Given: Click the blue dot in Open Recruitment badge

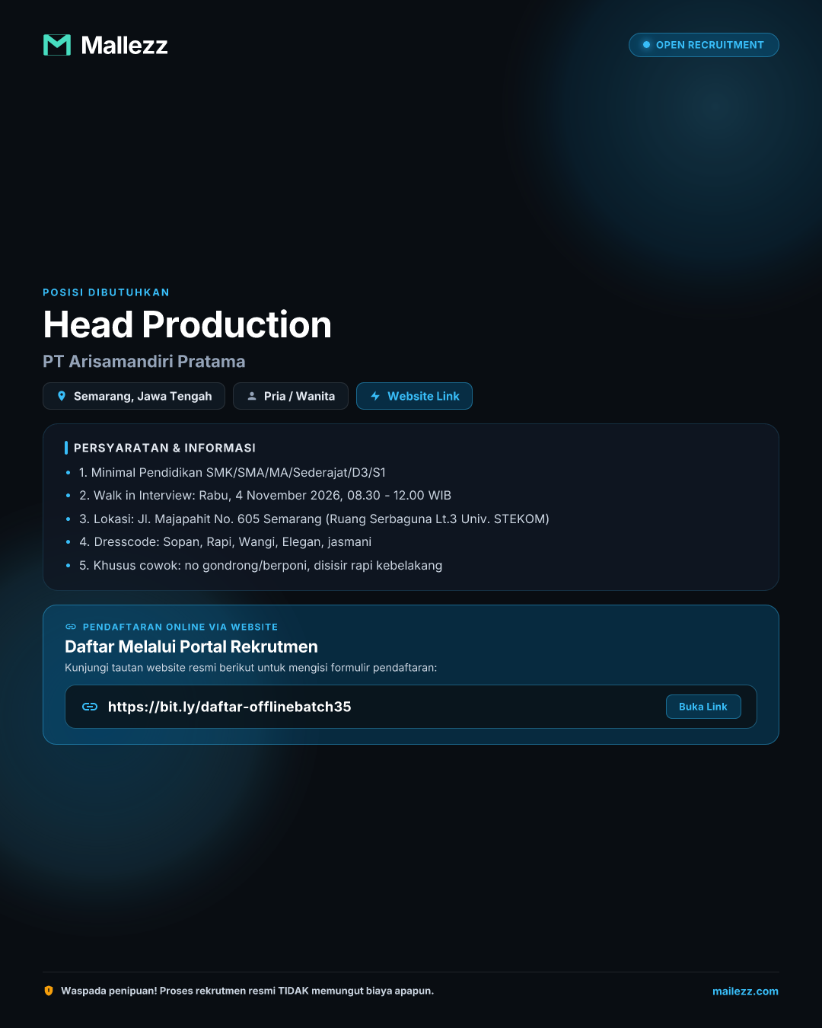Looking at the screenshot, I should (646, 45).
